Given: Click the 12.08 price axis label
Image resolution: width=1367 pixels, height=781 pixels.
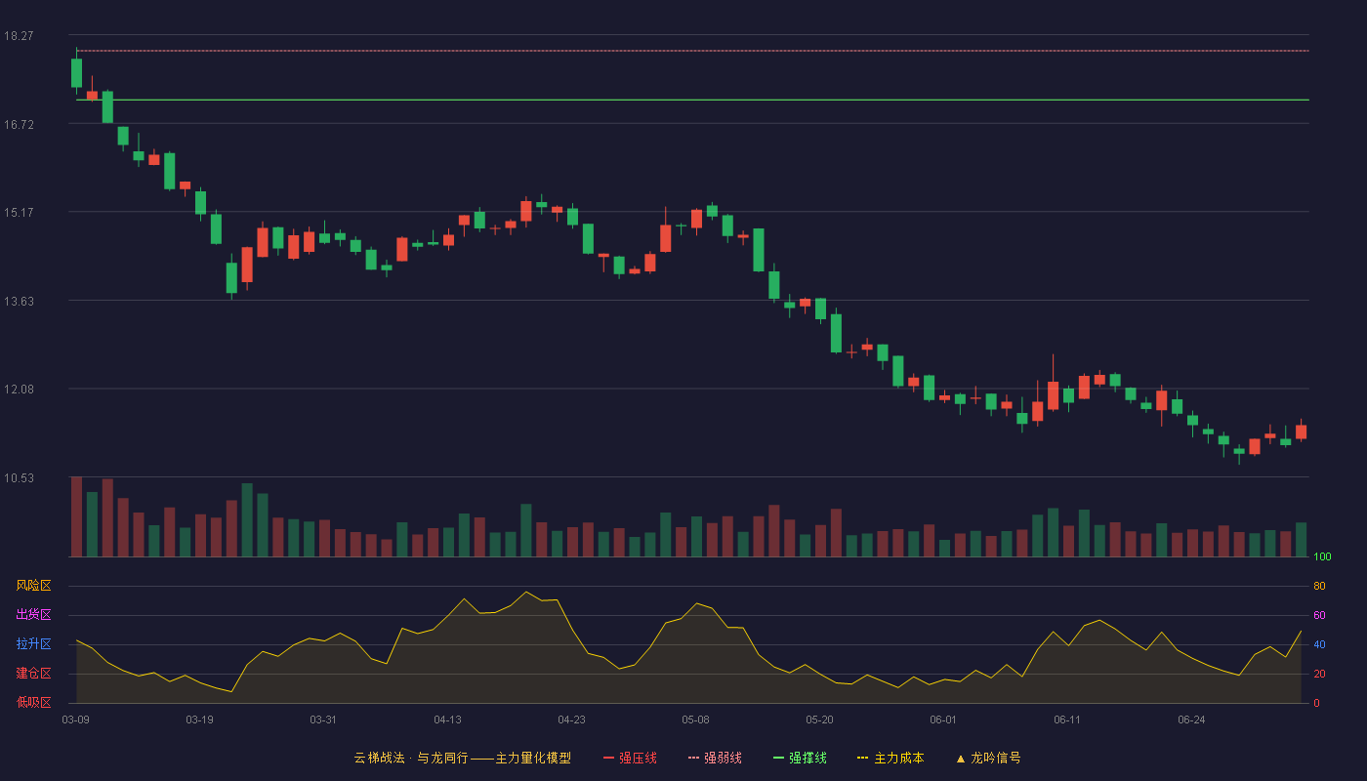Looking at the screenshot, I should point(19,389).
